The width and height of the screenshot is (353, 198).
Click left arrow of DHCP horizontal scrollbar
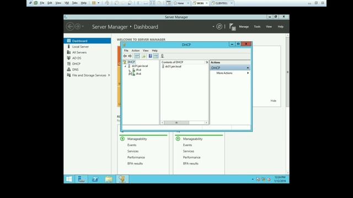pyautogui.click(x=162, y=123)
